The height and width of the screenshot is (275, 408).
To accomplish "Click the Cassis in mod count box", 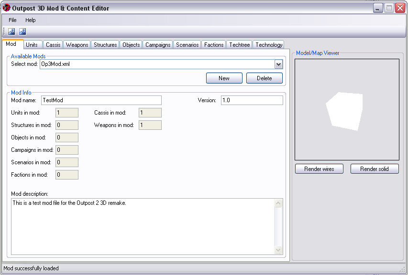I will point(150,113).
